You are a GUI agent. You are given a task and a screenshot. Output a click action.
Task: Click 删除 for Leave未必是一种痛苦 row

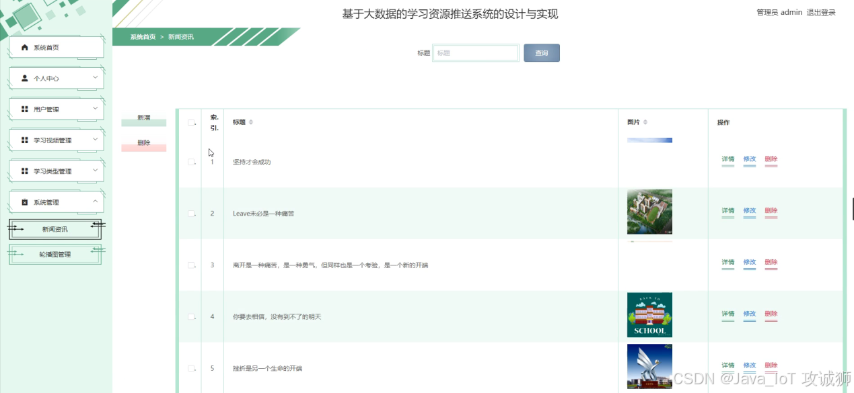click(x=771, y=212)
